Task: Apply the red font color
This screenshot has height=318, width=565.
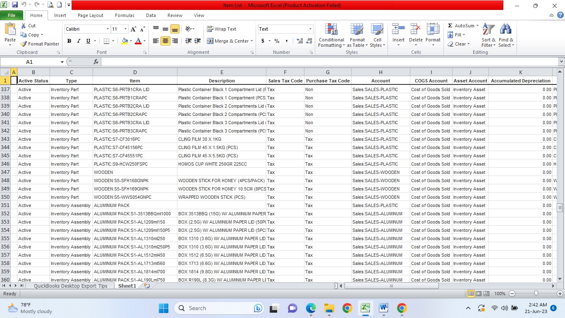Action: [x=138, y=41]
